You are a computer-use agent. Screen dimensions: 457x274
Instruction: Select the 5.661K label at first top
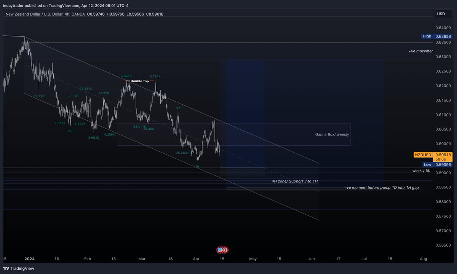tap(126, 76)
